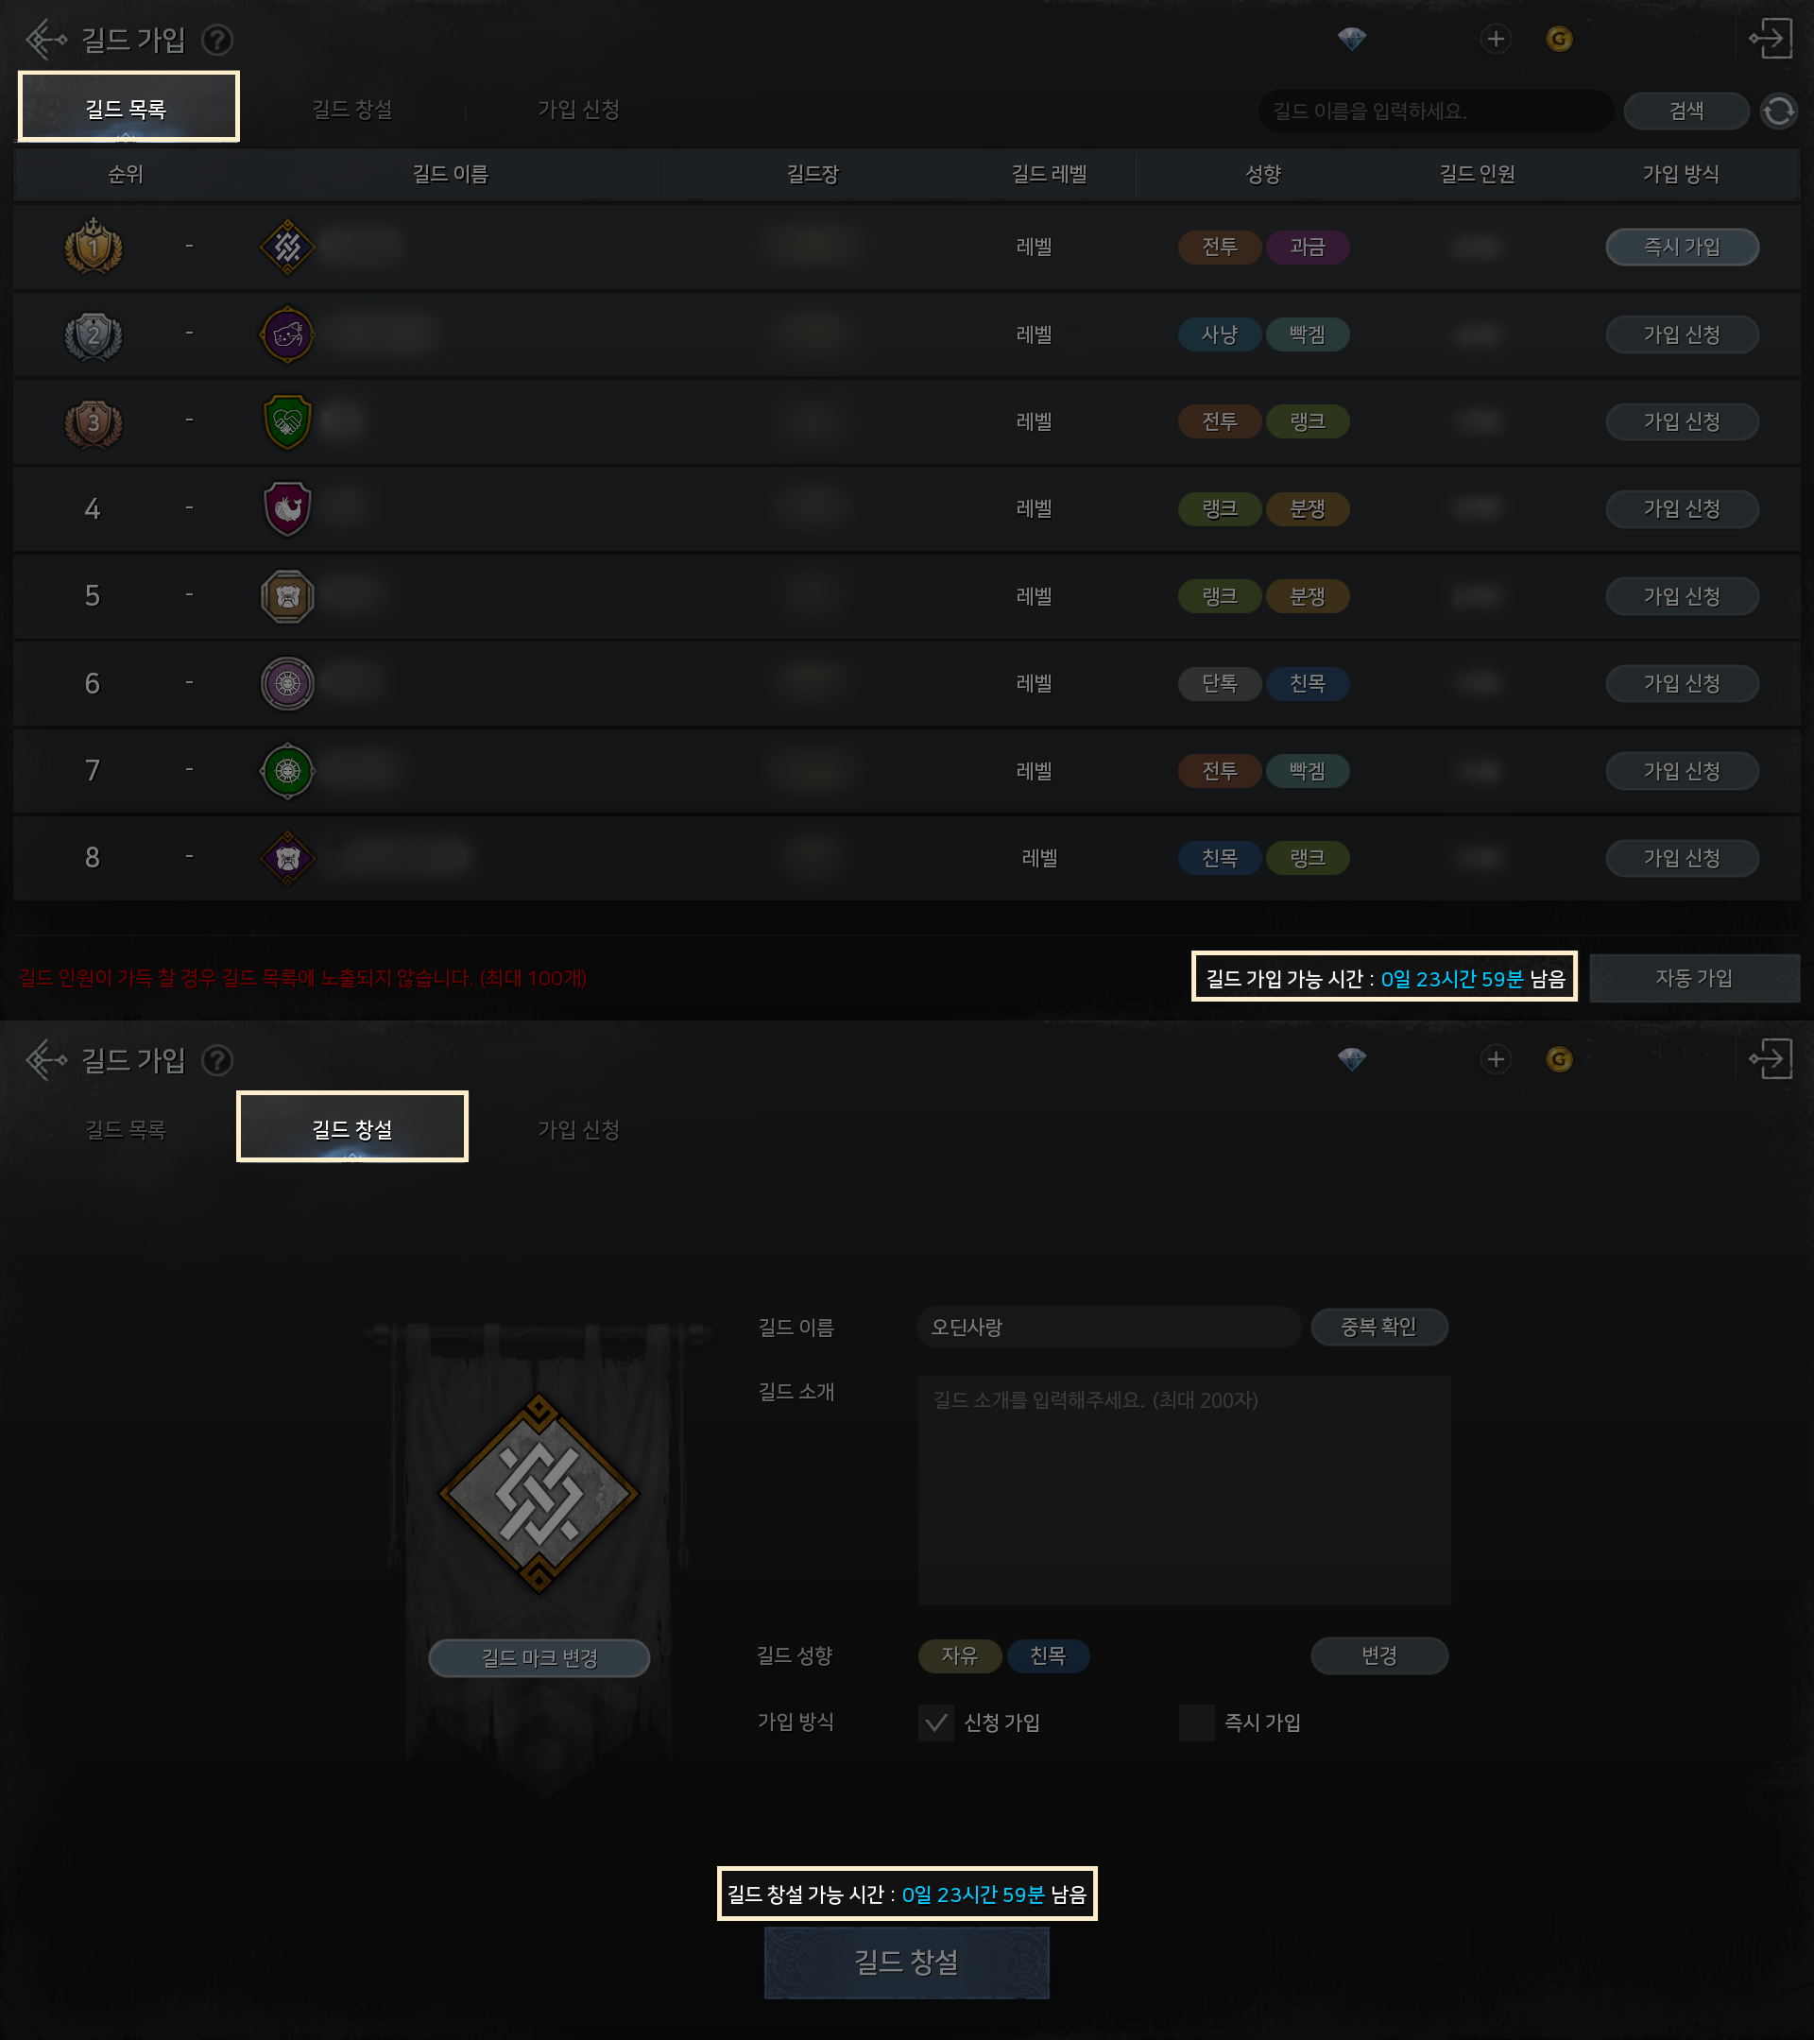Select the 길드 창설 tab in bottom panel
Screen dimensions: 1814x2040
[352, 1128]
